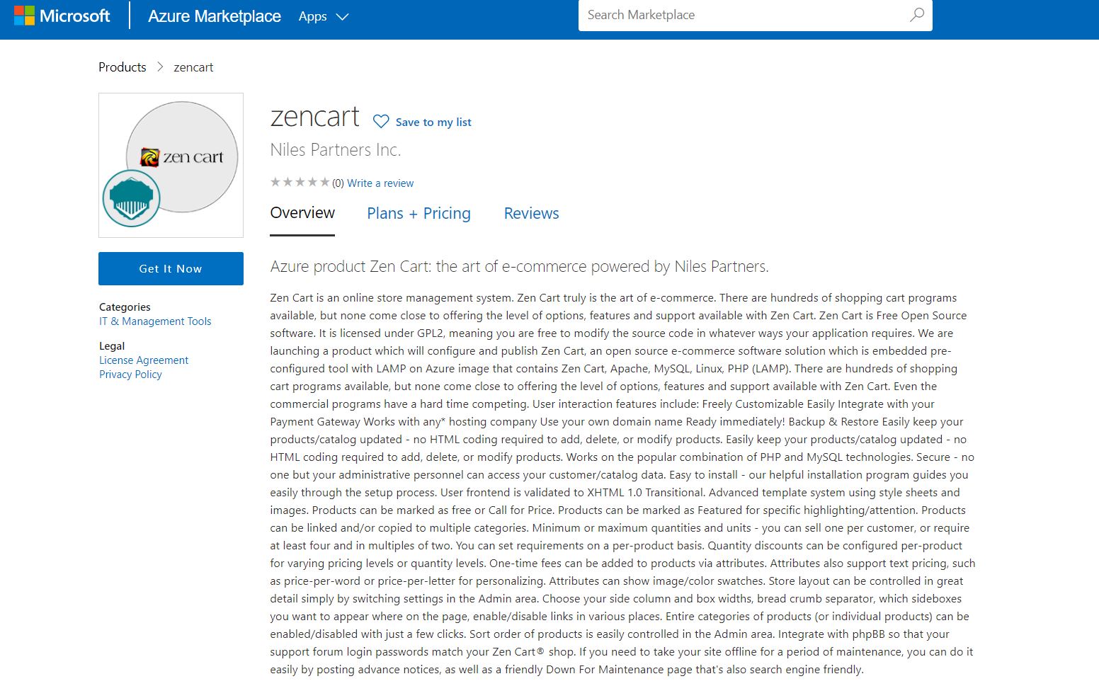Image resolution: width=1099 pixels, height=686 pixels.
Task: Click the search magnifier icon
Action: coord(916,15)
